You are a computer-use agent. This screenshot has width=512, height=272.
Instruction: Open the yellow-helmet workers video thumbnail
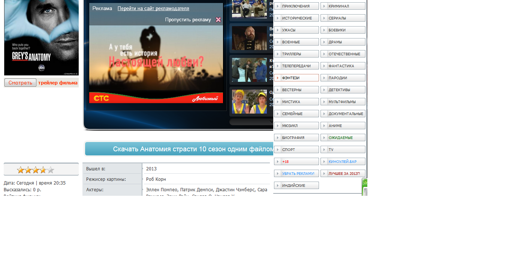pos(249,102)
